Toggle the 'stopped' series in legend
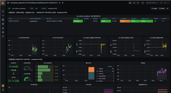 101,69
